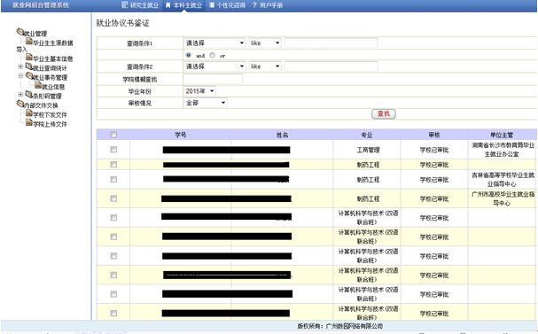Click the 版权所有 footer text

(340, 326)
